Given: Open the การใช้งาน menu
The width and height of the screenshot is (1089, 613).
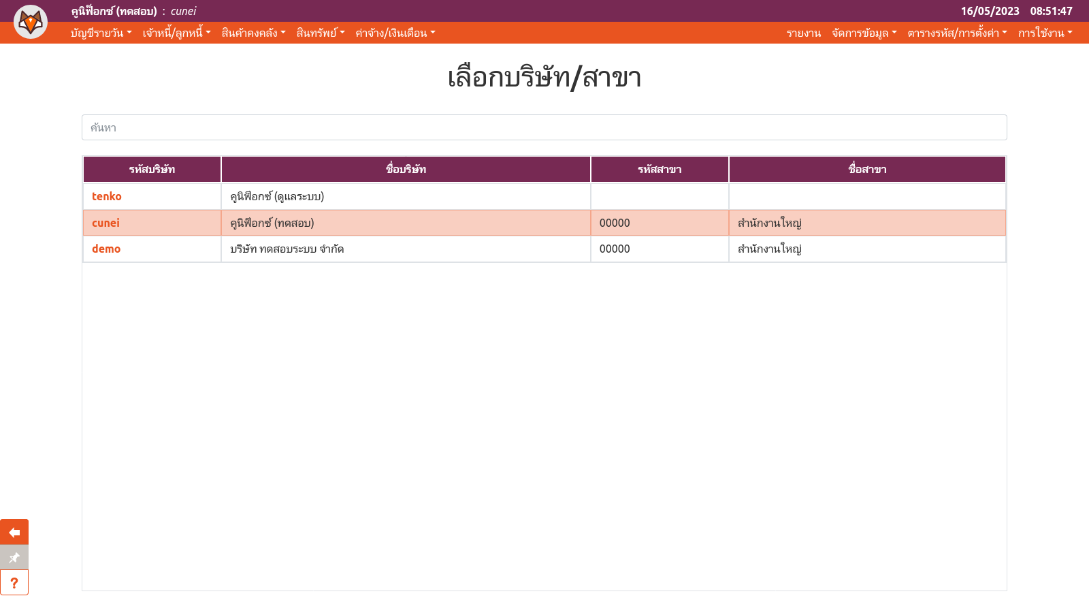Looking at the screenshot, I should [x=1045, y=33].
